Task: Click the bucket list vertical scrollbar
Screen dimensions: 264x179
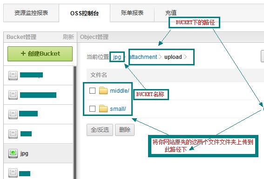Action: pyautogui.click(x=75, y=122)
